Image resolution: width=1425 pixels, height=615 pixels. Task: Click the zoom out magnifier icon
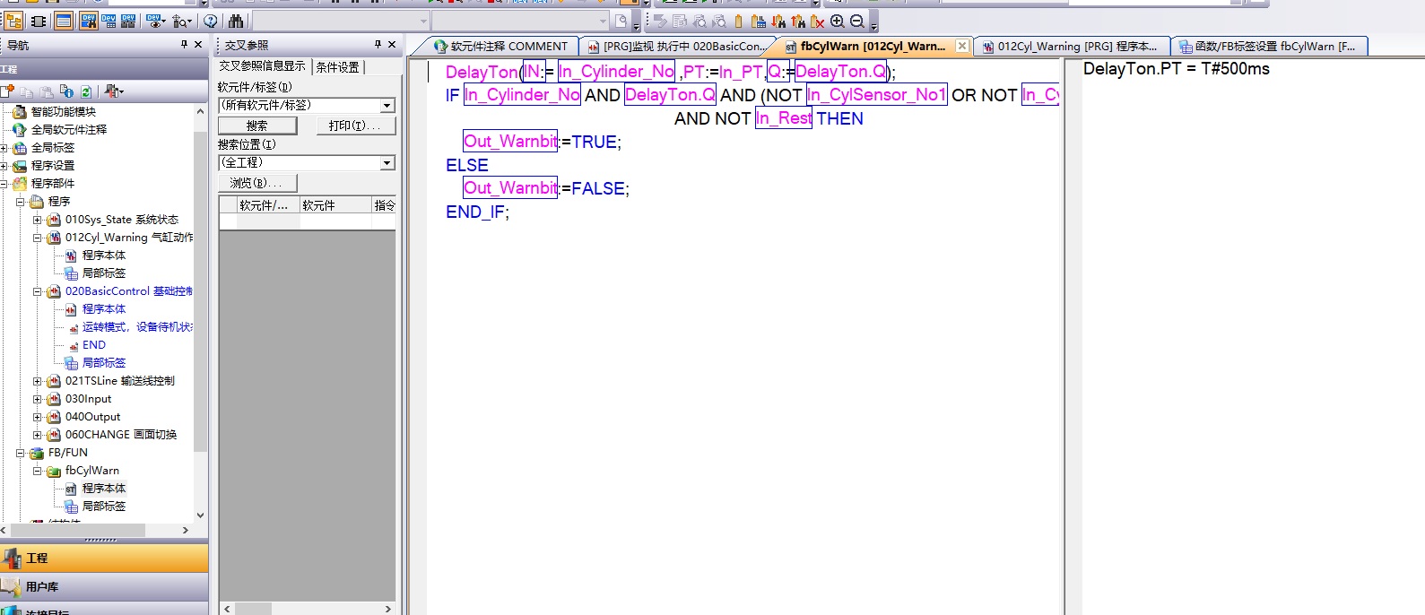point(856,21)
